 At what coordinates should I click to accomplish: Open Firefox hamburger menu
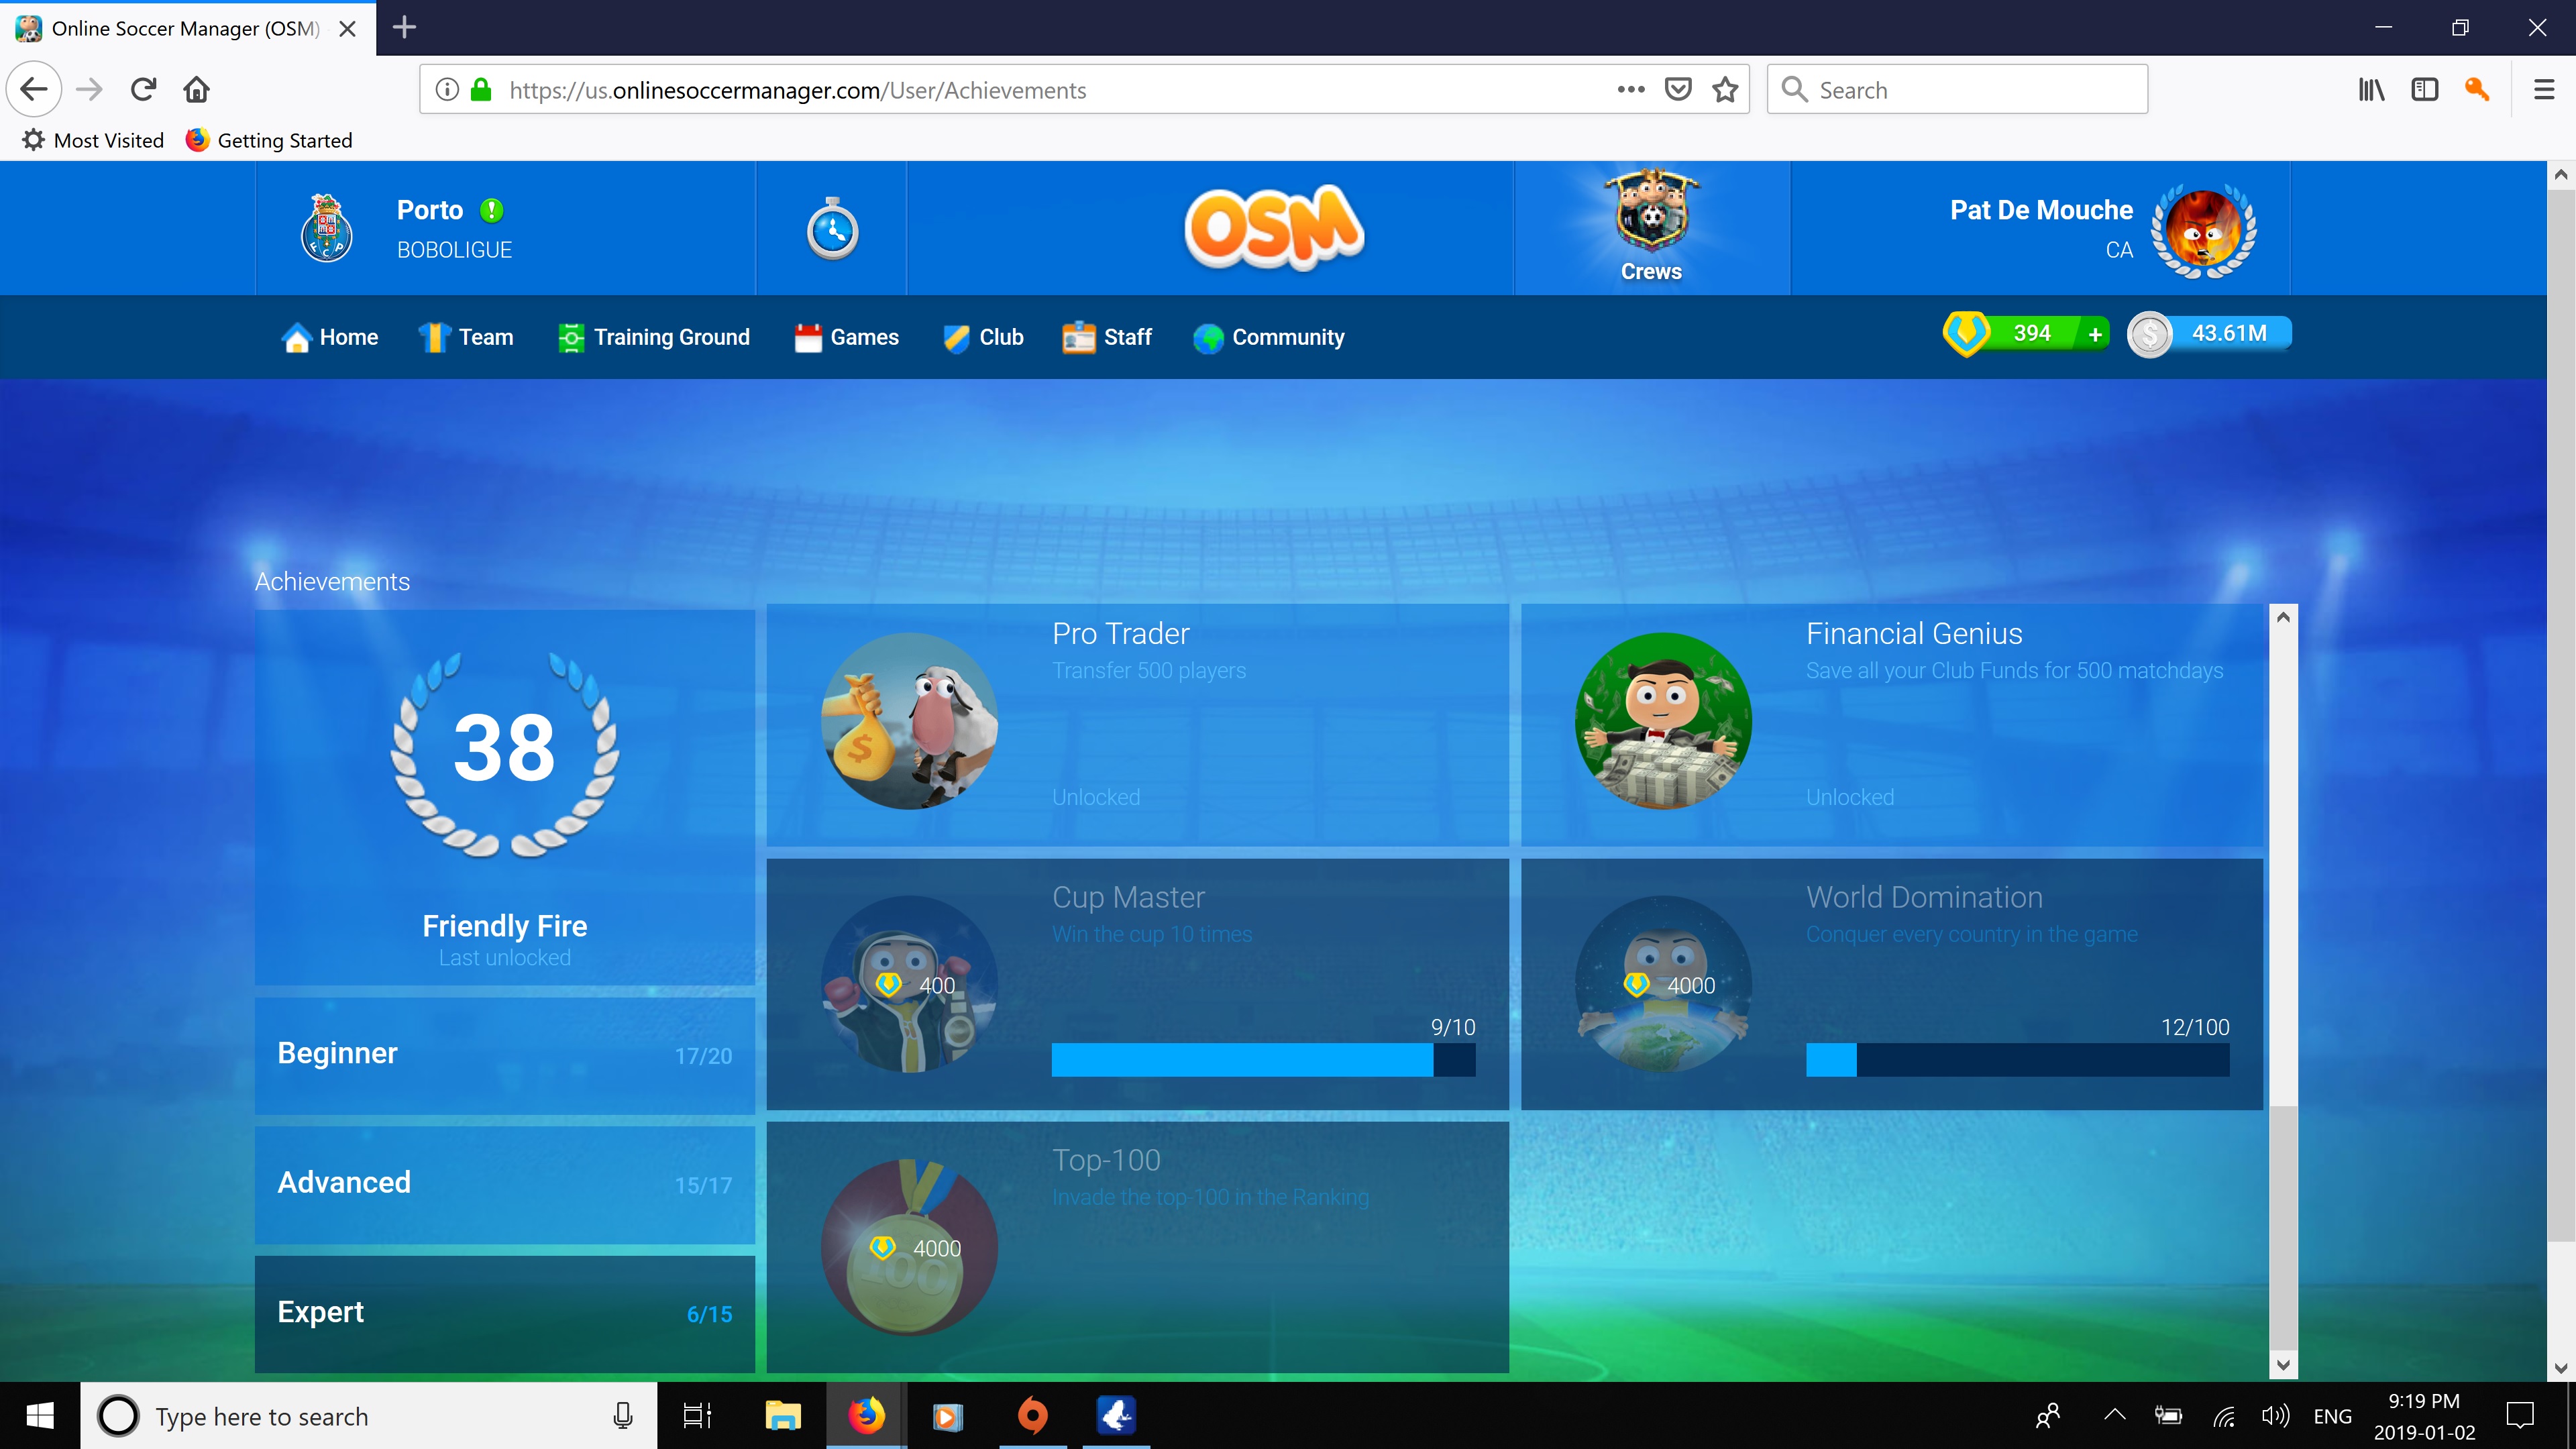click(x=2543, y=90)
